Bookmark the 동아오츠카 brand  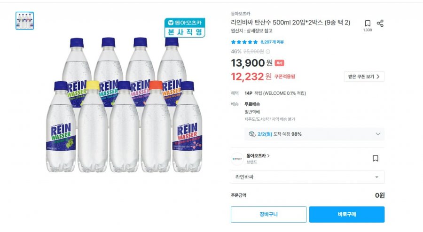(x=375, y=158)
